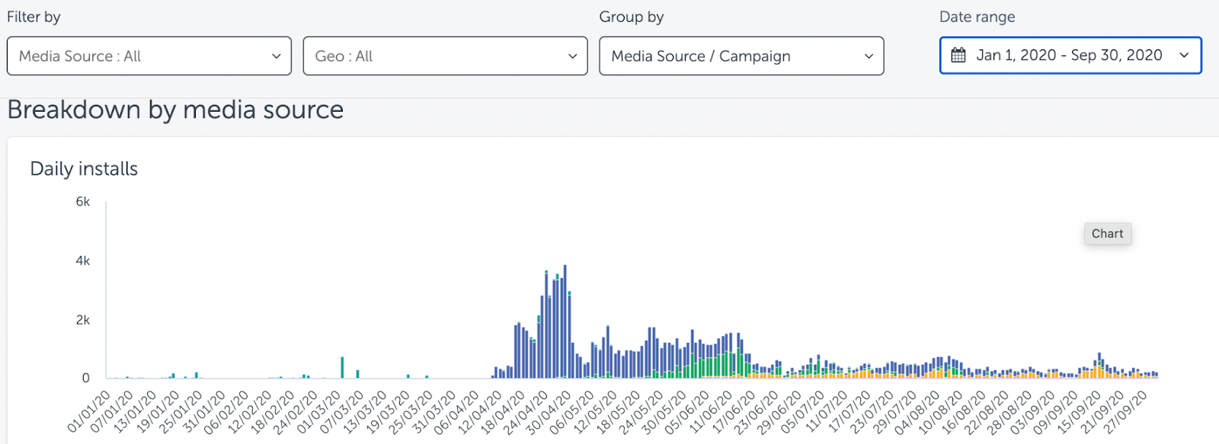Click the green bar segment in mid-June
This screenshot has height=444, width=1219.
[x=739, y=363]
